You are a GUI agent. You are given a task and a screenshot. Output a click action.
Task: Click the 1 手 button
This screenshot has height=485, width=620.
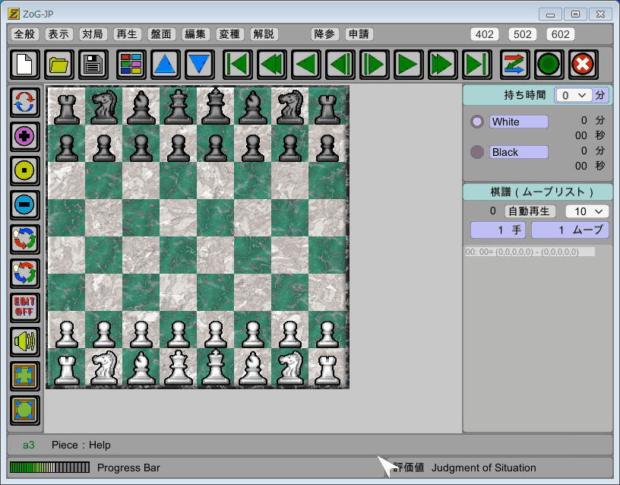(x=498, y=230)
